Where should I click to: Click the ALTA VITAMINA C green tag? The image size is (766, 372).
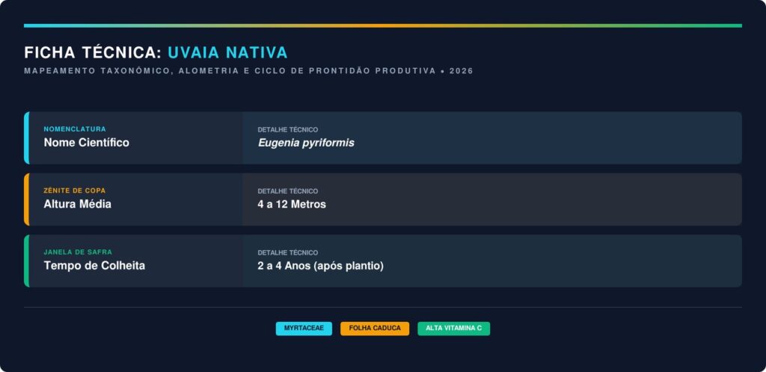453,329
